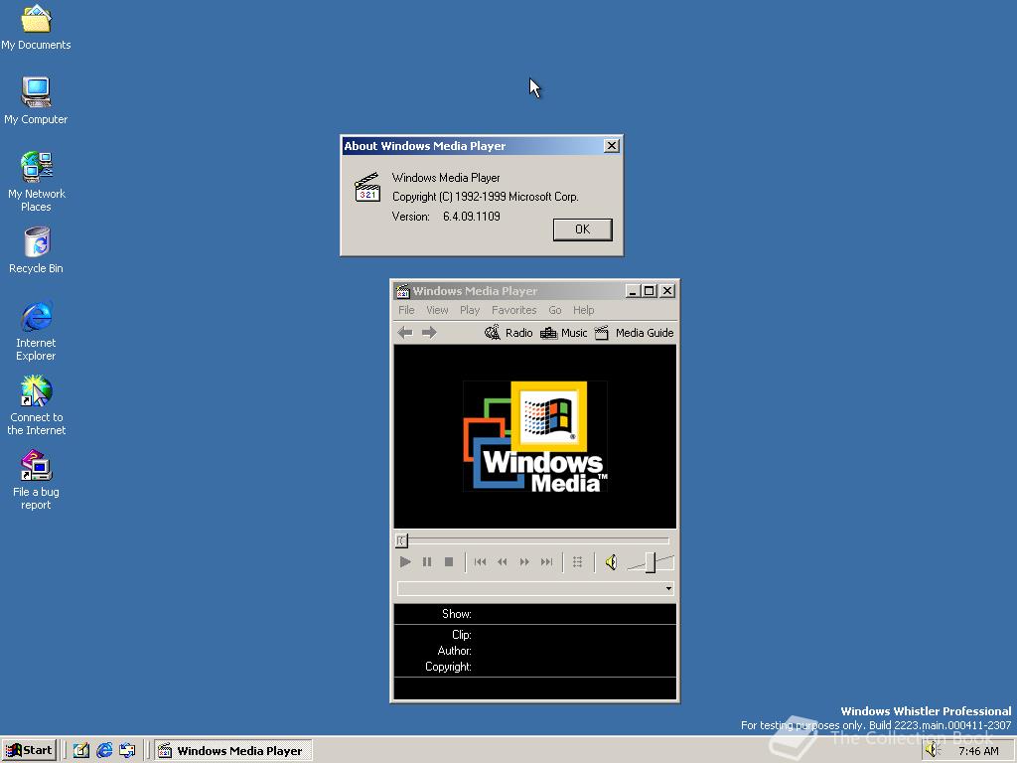Click the version number 6.4.09.1109
This screenshot has height=763, width=1017.
472,217
